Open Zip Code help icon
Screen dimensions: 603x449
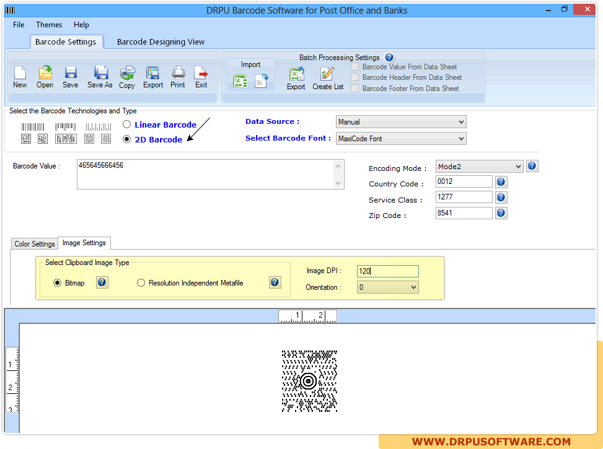pyautogui.click(x=501, y=213)
